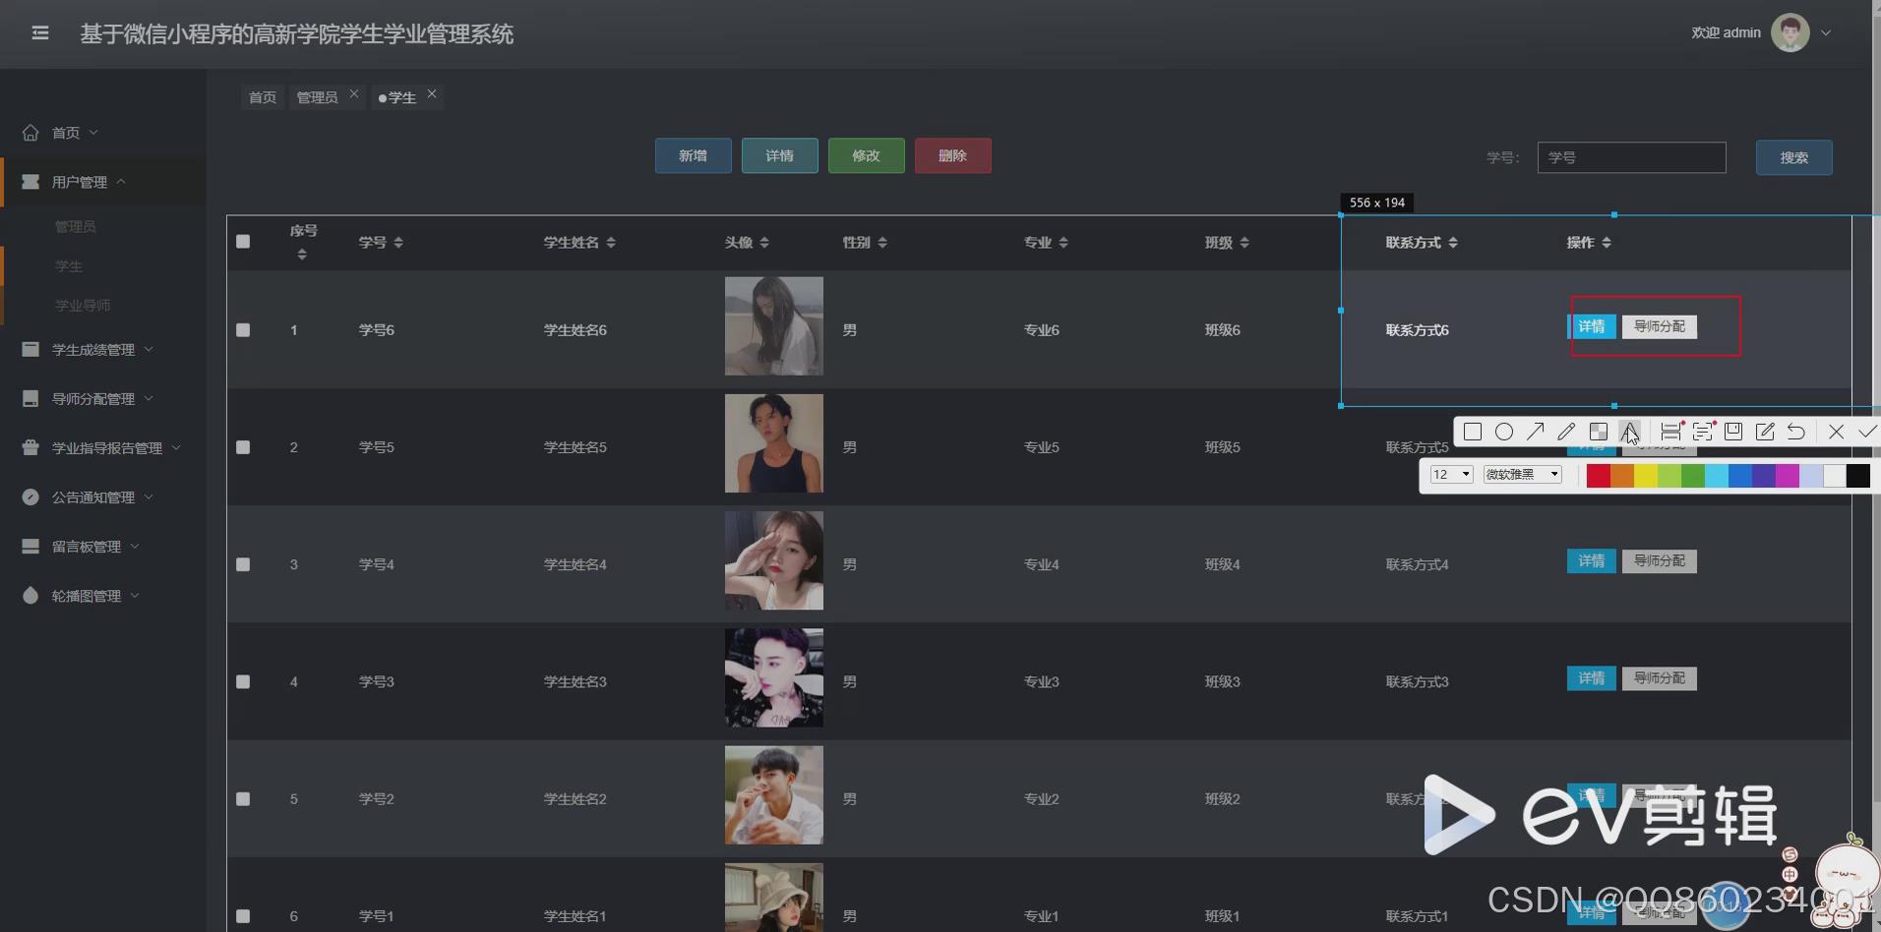The image size is (1881, 932).
Task: Click the red 删除 button
Action: (x=953, y=155)
